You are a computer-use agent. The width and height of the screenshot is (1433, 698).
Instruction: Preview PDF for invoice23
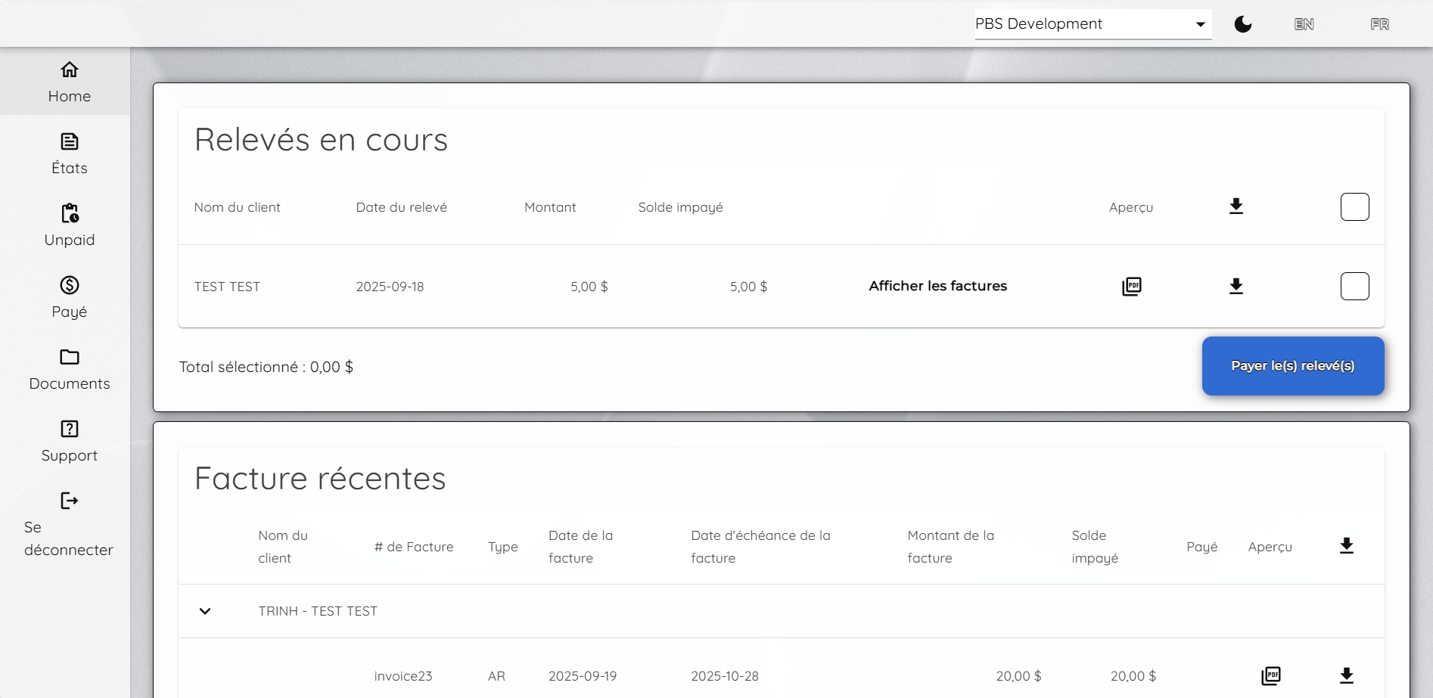click(x=1270, y=676)
